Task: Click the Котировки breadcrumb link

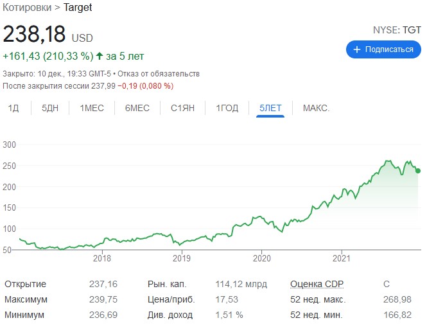Action: pos(27,7)
